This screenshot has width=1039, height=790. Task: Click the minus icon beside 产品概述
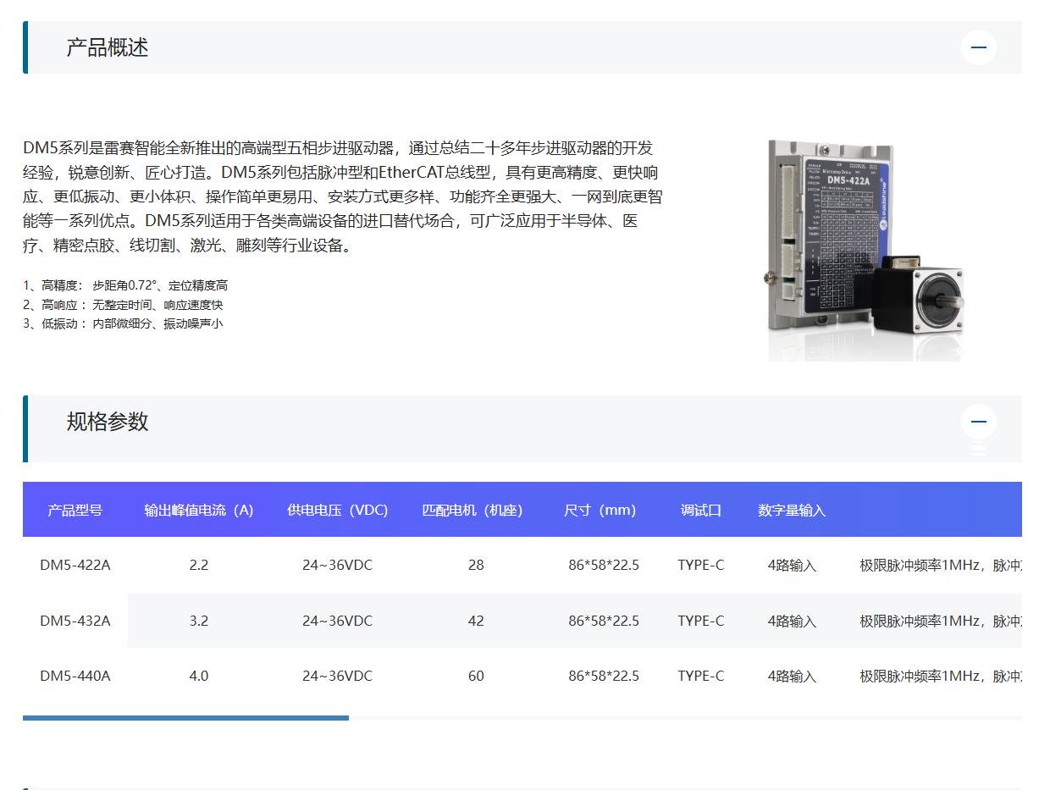tap(978, 47)
